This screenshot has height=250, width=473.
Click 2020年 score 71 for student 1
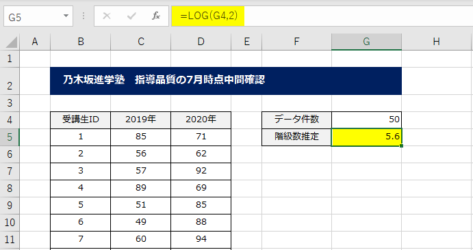tap(201, 137)
